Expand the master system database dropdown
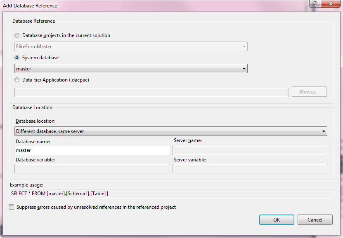The height and width of the screenshot is (238, 343). click(x=131, y=69)
